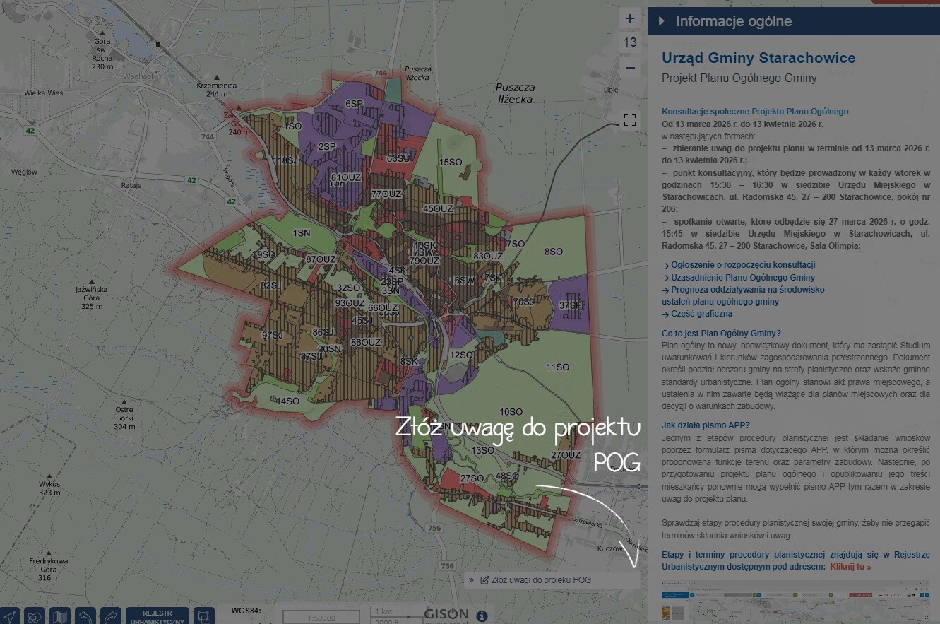Viewport: 940px width, 624px height.
Task: Open the Część graficzna link
Action: click(x=697, y=314)
